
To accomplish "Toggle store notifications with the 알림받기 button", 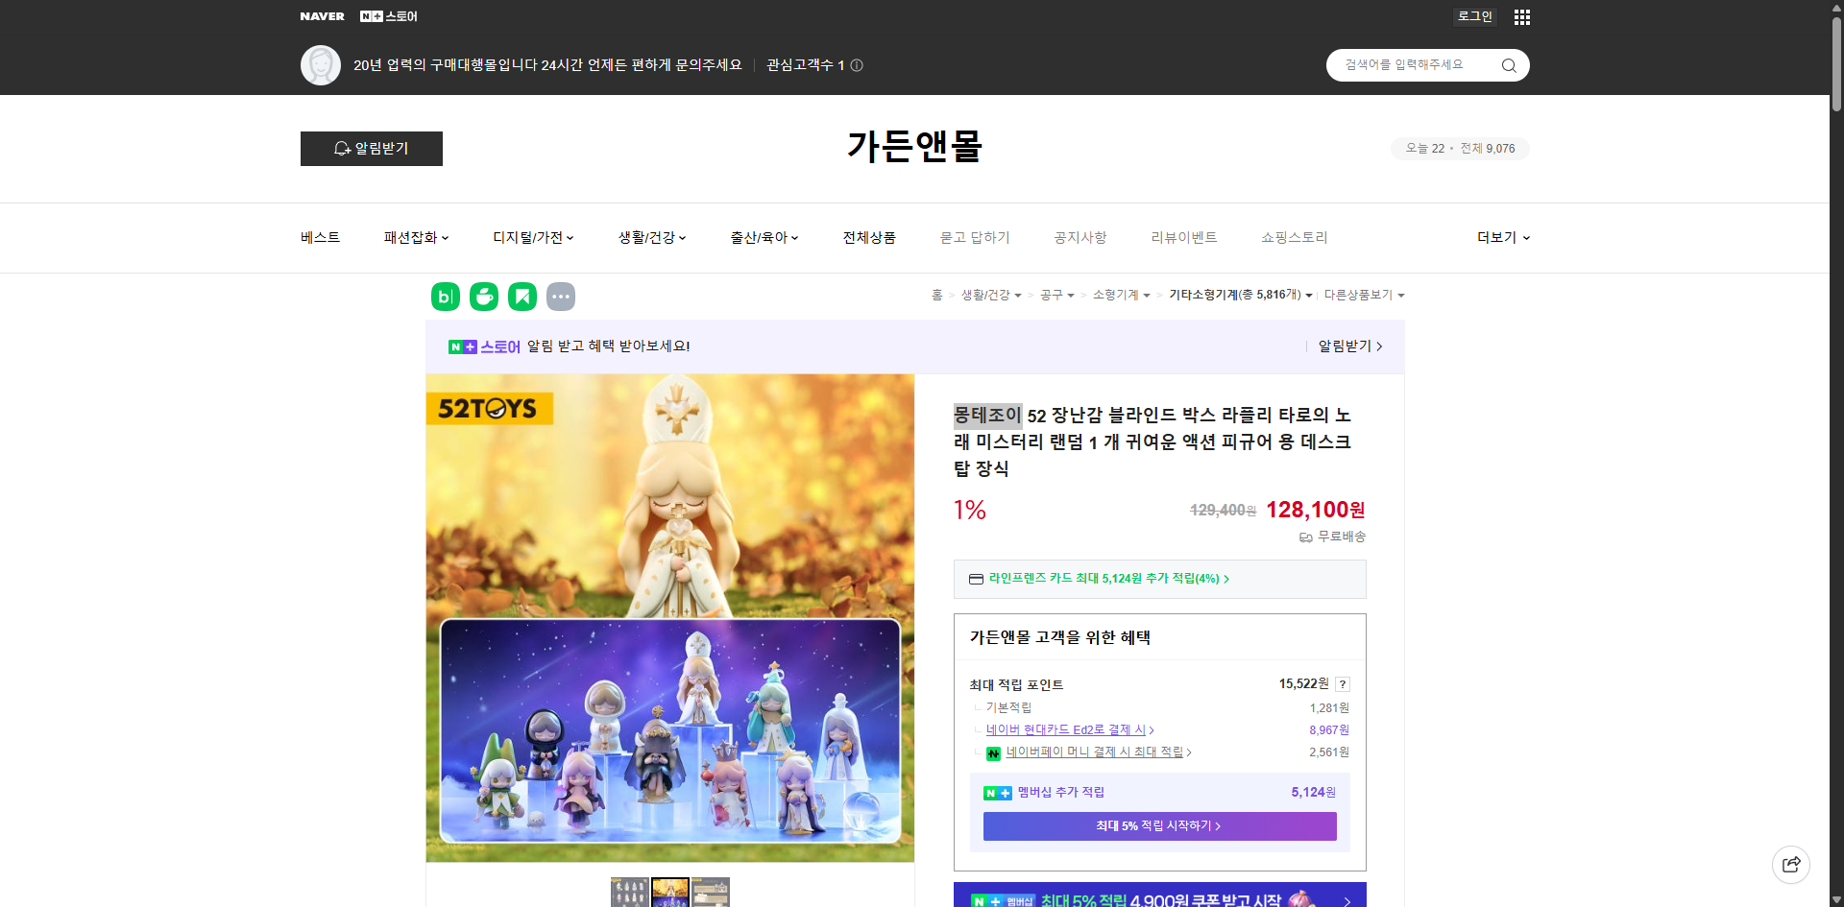I will click(x=371, y=148).
